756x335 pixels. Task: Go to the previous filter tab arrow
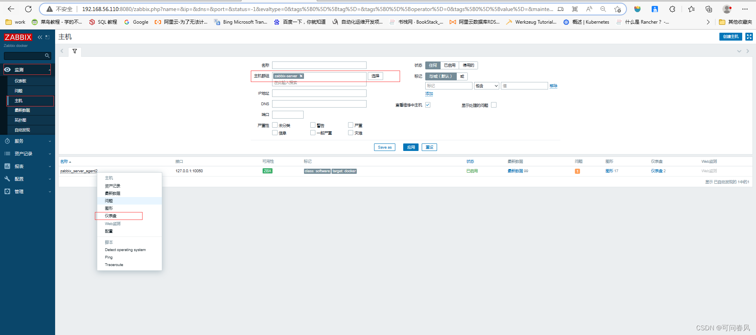[62, 51]
